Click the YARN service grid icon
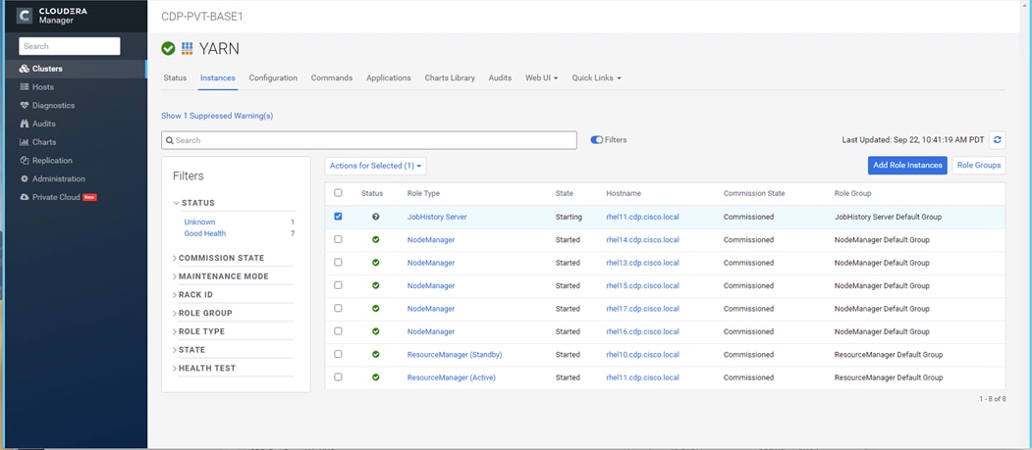 pyautogui.click(x=187, y=49)
